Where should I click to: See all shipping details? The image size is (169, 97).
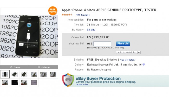(128, 60)
